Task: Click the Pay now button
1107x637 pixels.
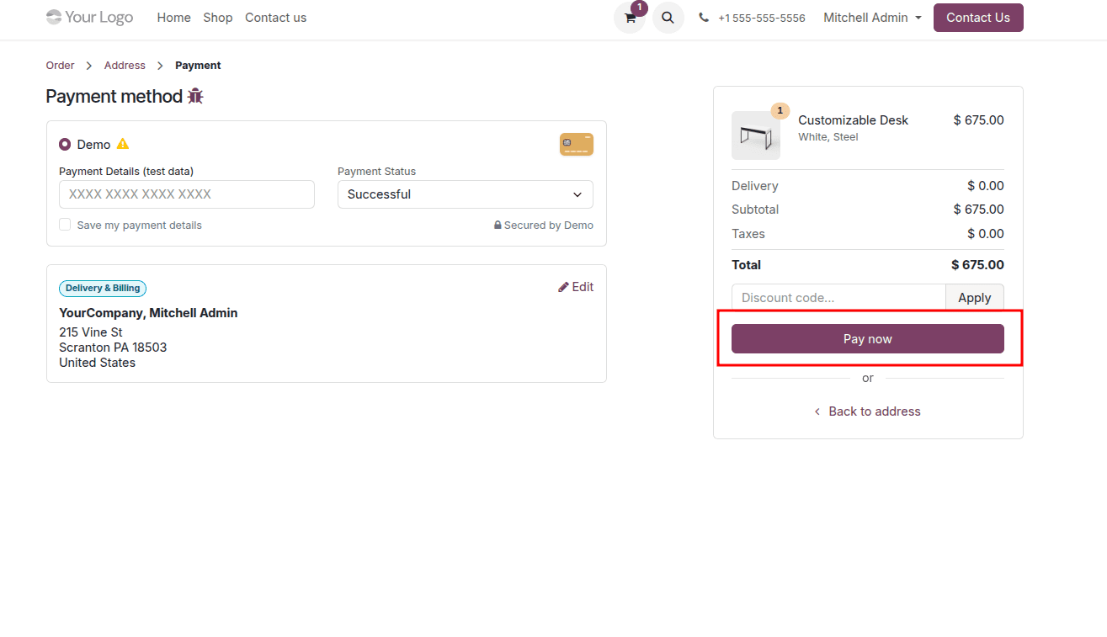Action: click(868, 338)
